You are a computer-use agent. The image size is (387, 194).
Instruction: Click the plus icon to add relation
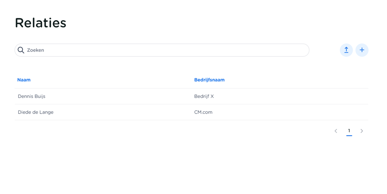coord(362,50)
